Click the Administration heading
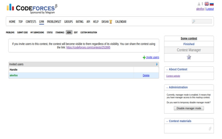This screenshot has height=139, width=222. 178,87
